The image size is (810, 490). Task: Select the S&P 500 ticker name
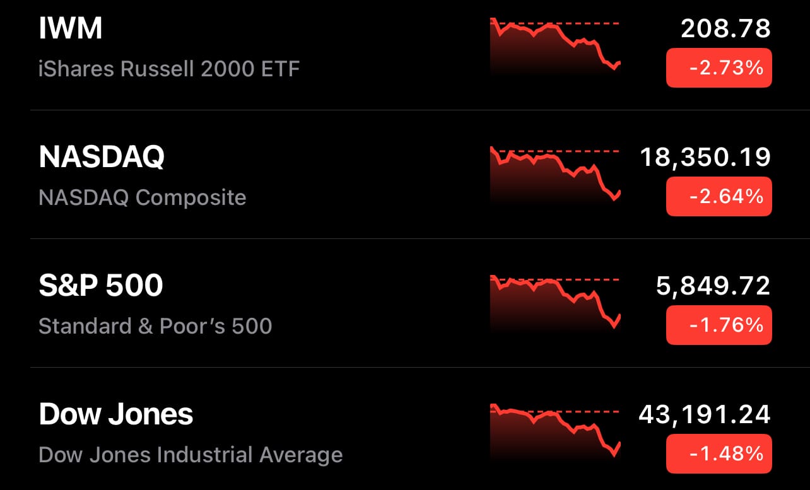(101, 286)
